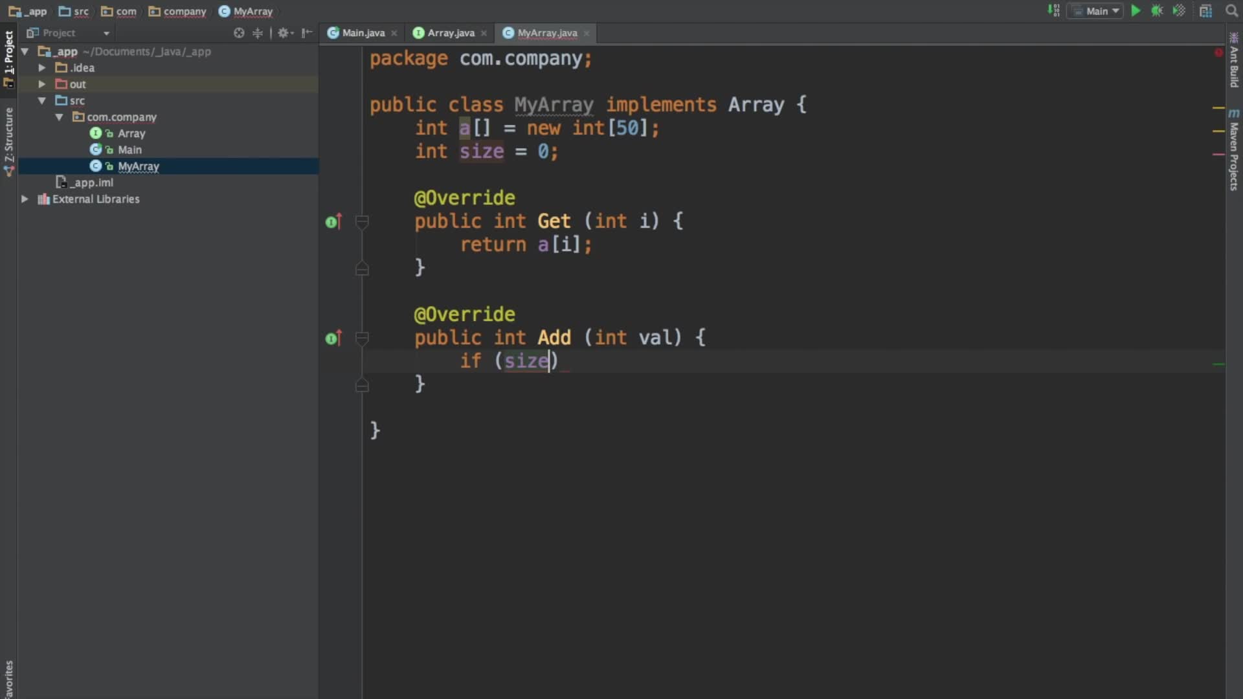Click the green change marker on right stripe

click(1218, 364)
